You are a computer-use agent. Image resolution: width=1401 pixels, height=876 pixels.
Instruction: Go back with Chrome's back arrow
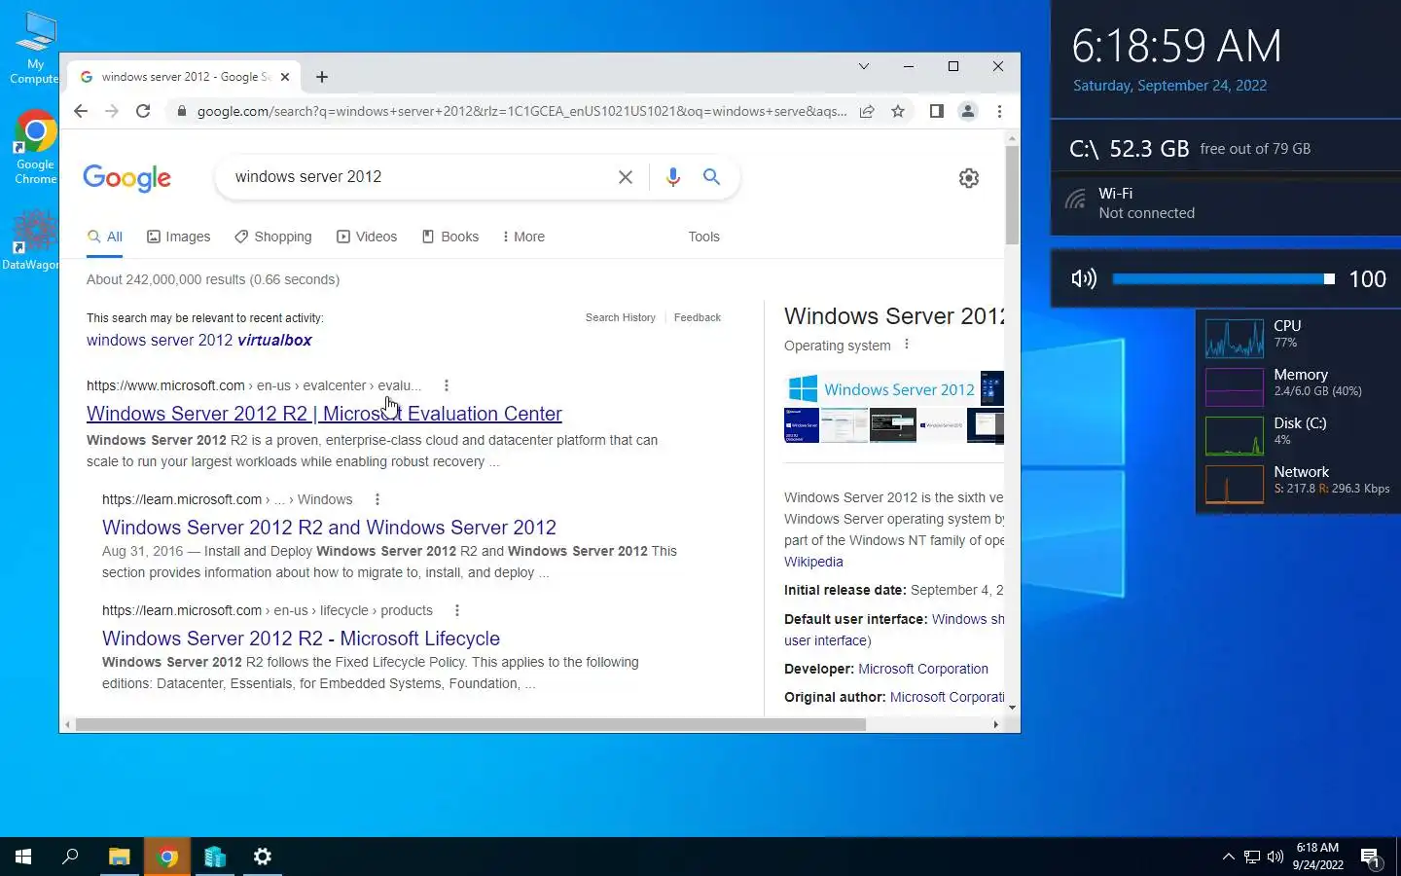81,111
